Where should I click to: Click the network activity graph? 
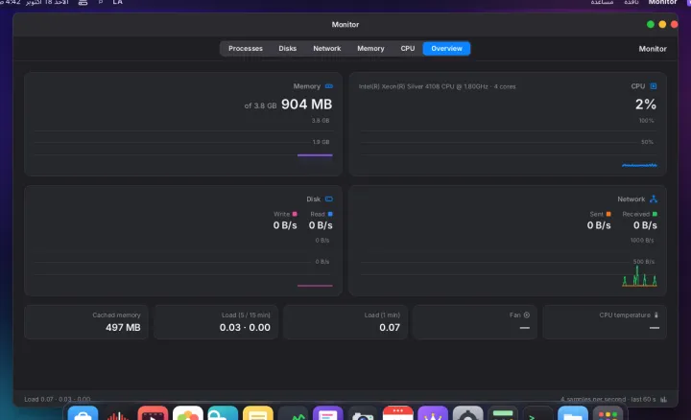click(x=508, y=263)
